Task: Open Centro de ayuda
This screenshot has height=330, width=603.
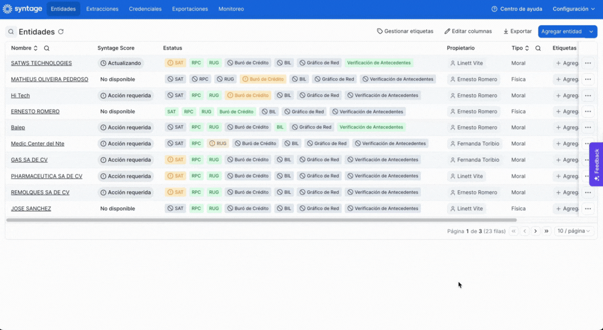Action: pyautogui.click(x=517, y=9)
